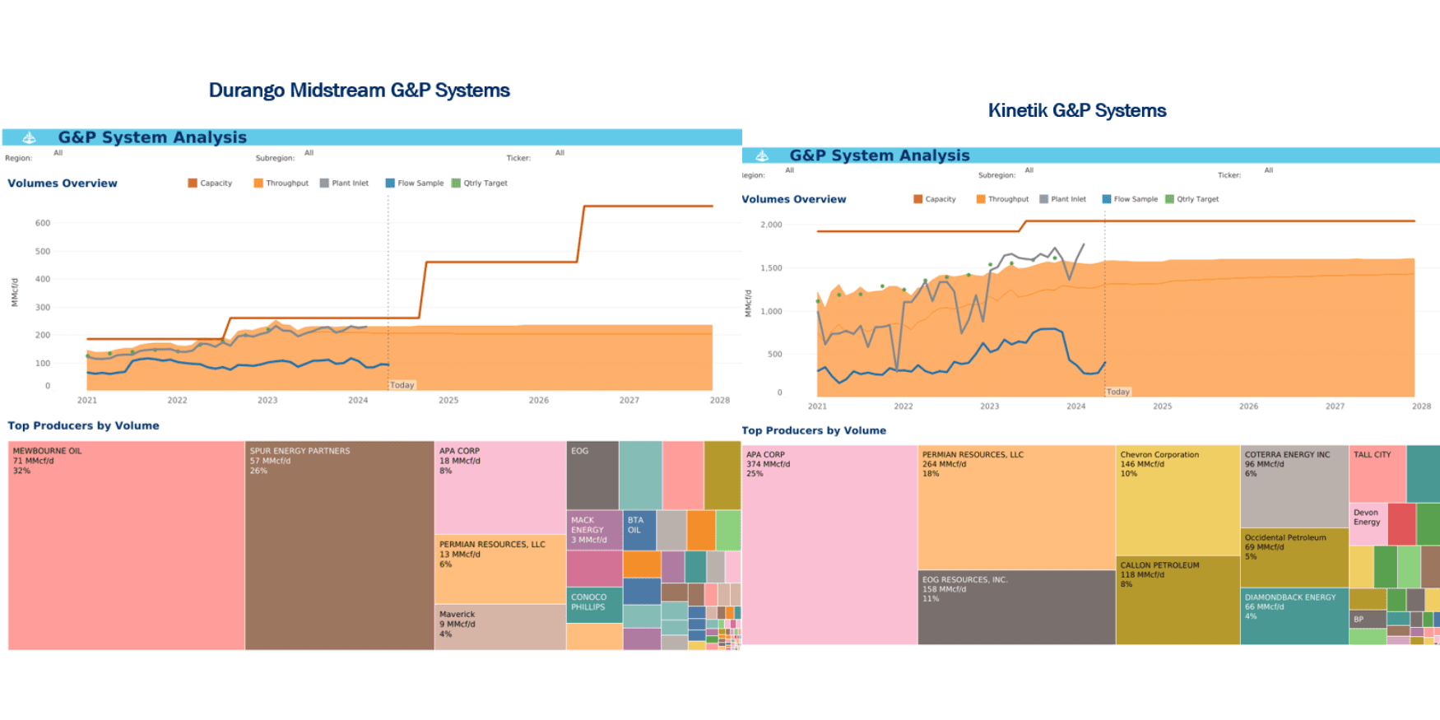Viewport: 1440px width, 720px height.
Task: Select the Coterra Energy Inc treemap tile
Action: pos(1294,485)
